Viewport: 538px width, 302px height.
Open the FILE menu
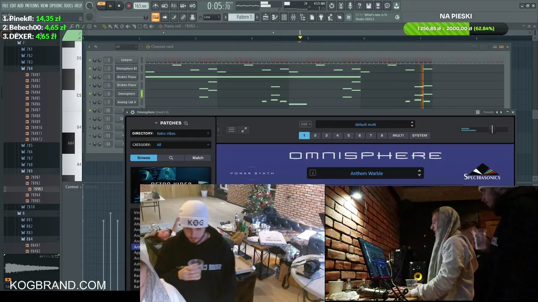pyautogui.click(x=5, y=5)
